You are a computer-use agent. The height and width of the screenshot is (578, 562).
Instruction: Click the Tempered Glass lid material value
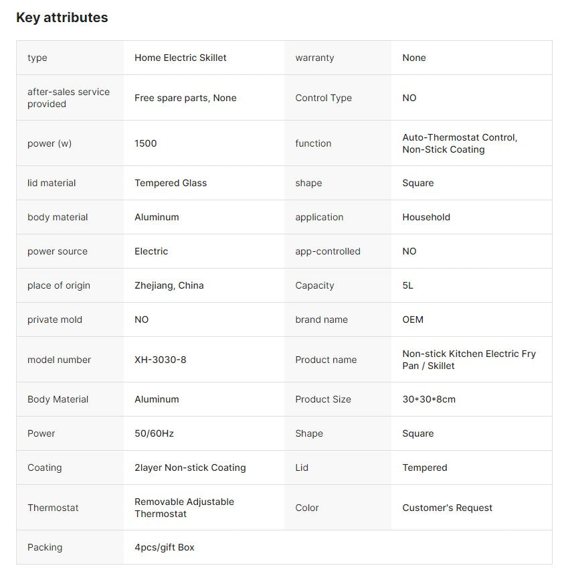[x=171, y=184]
